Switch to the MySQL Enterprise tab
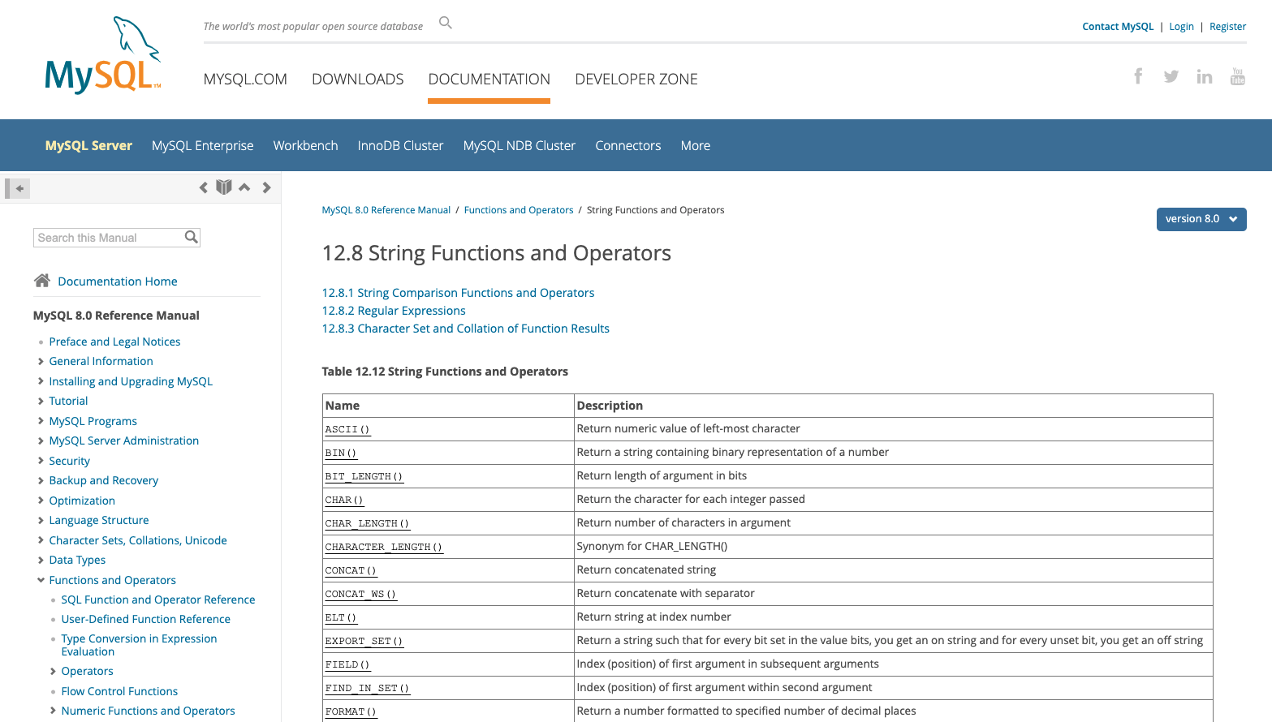 (202, 145)
